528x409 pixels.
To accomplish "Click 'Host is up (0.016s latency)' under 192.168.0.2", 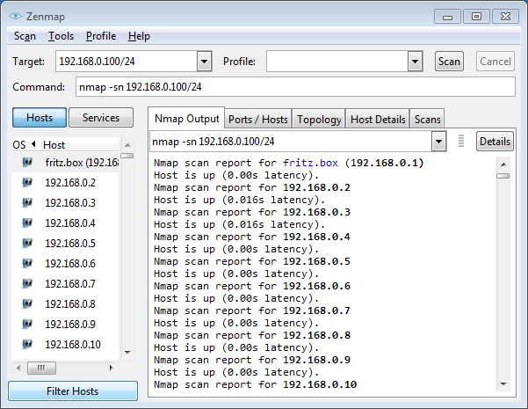I will click(x=239, y=200).
